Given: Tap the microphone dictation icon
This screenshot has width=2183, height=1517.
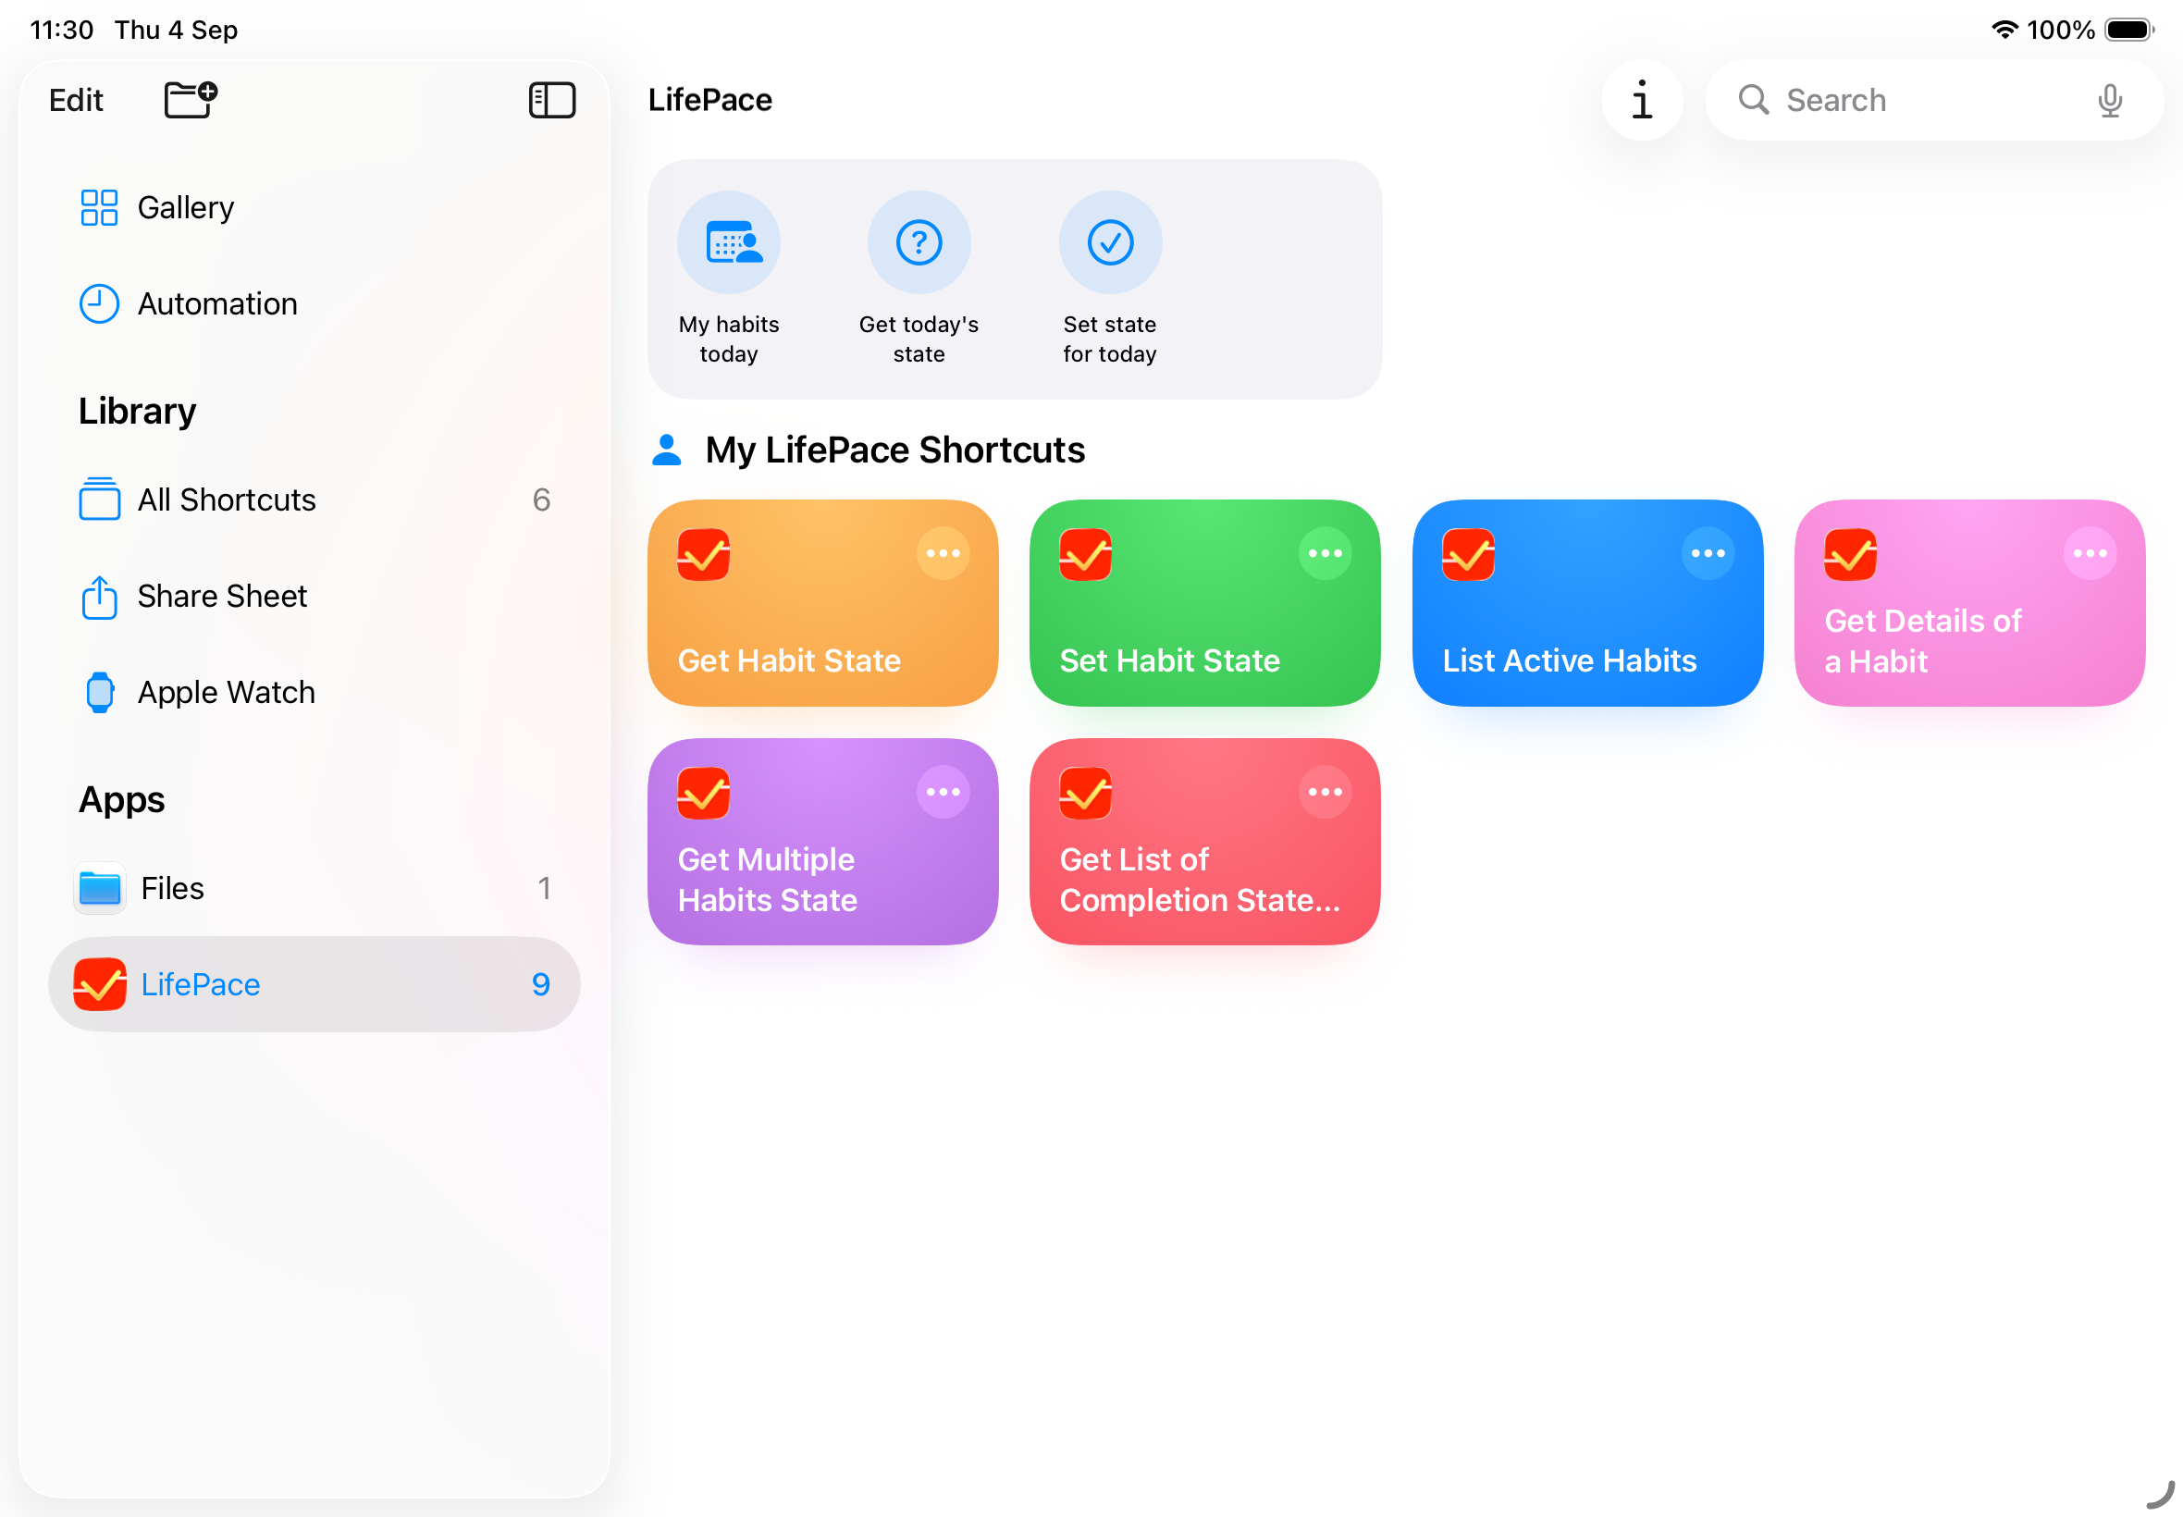Looking at the screenshot, I should 2110,100.
